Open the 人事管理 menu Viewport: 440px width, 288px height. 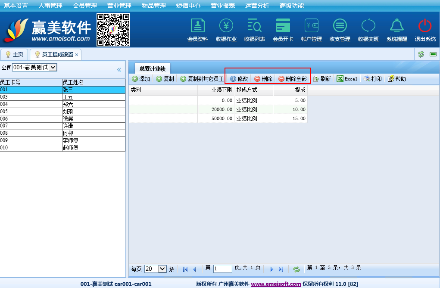tap(50, 6)
